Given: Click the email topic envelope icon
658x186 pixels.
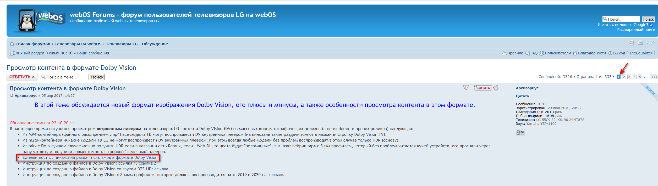Looking at the screenshot, I should coord(640,43).
